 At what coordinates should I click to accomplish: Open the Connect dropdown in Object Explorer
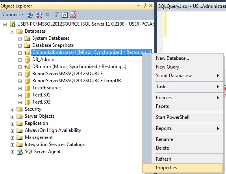click(x=13, y=15)
